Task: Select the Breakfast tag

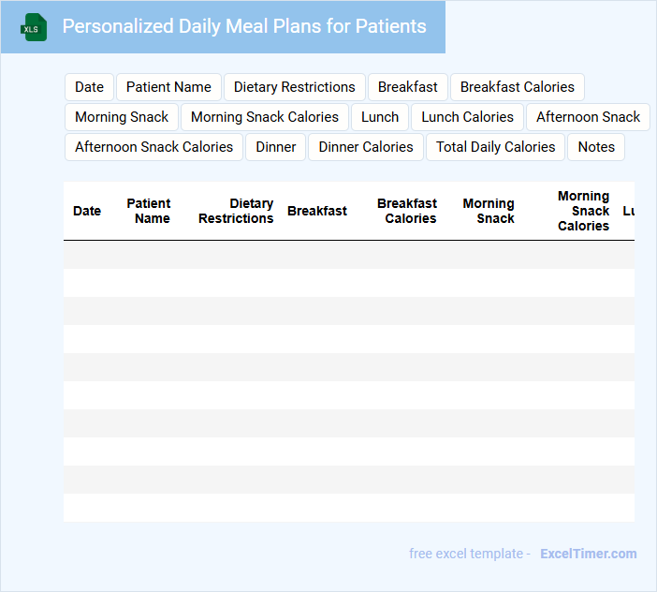Action: 407,87
